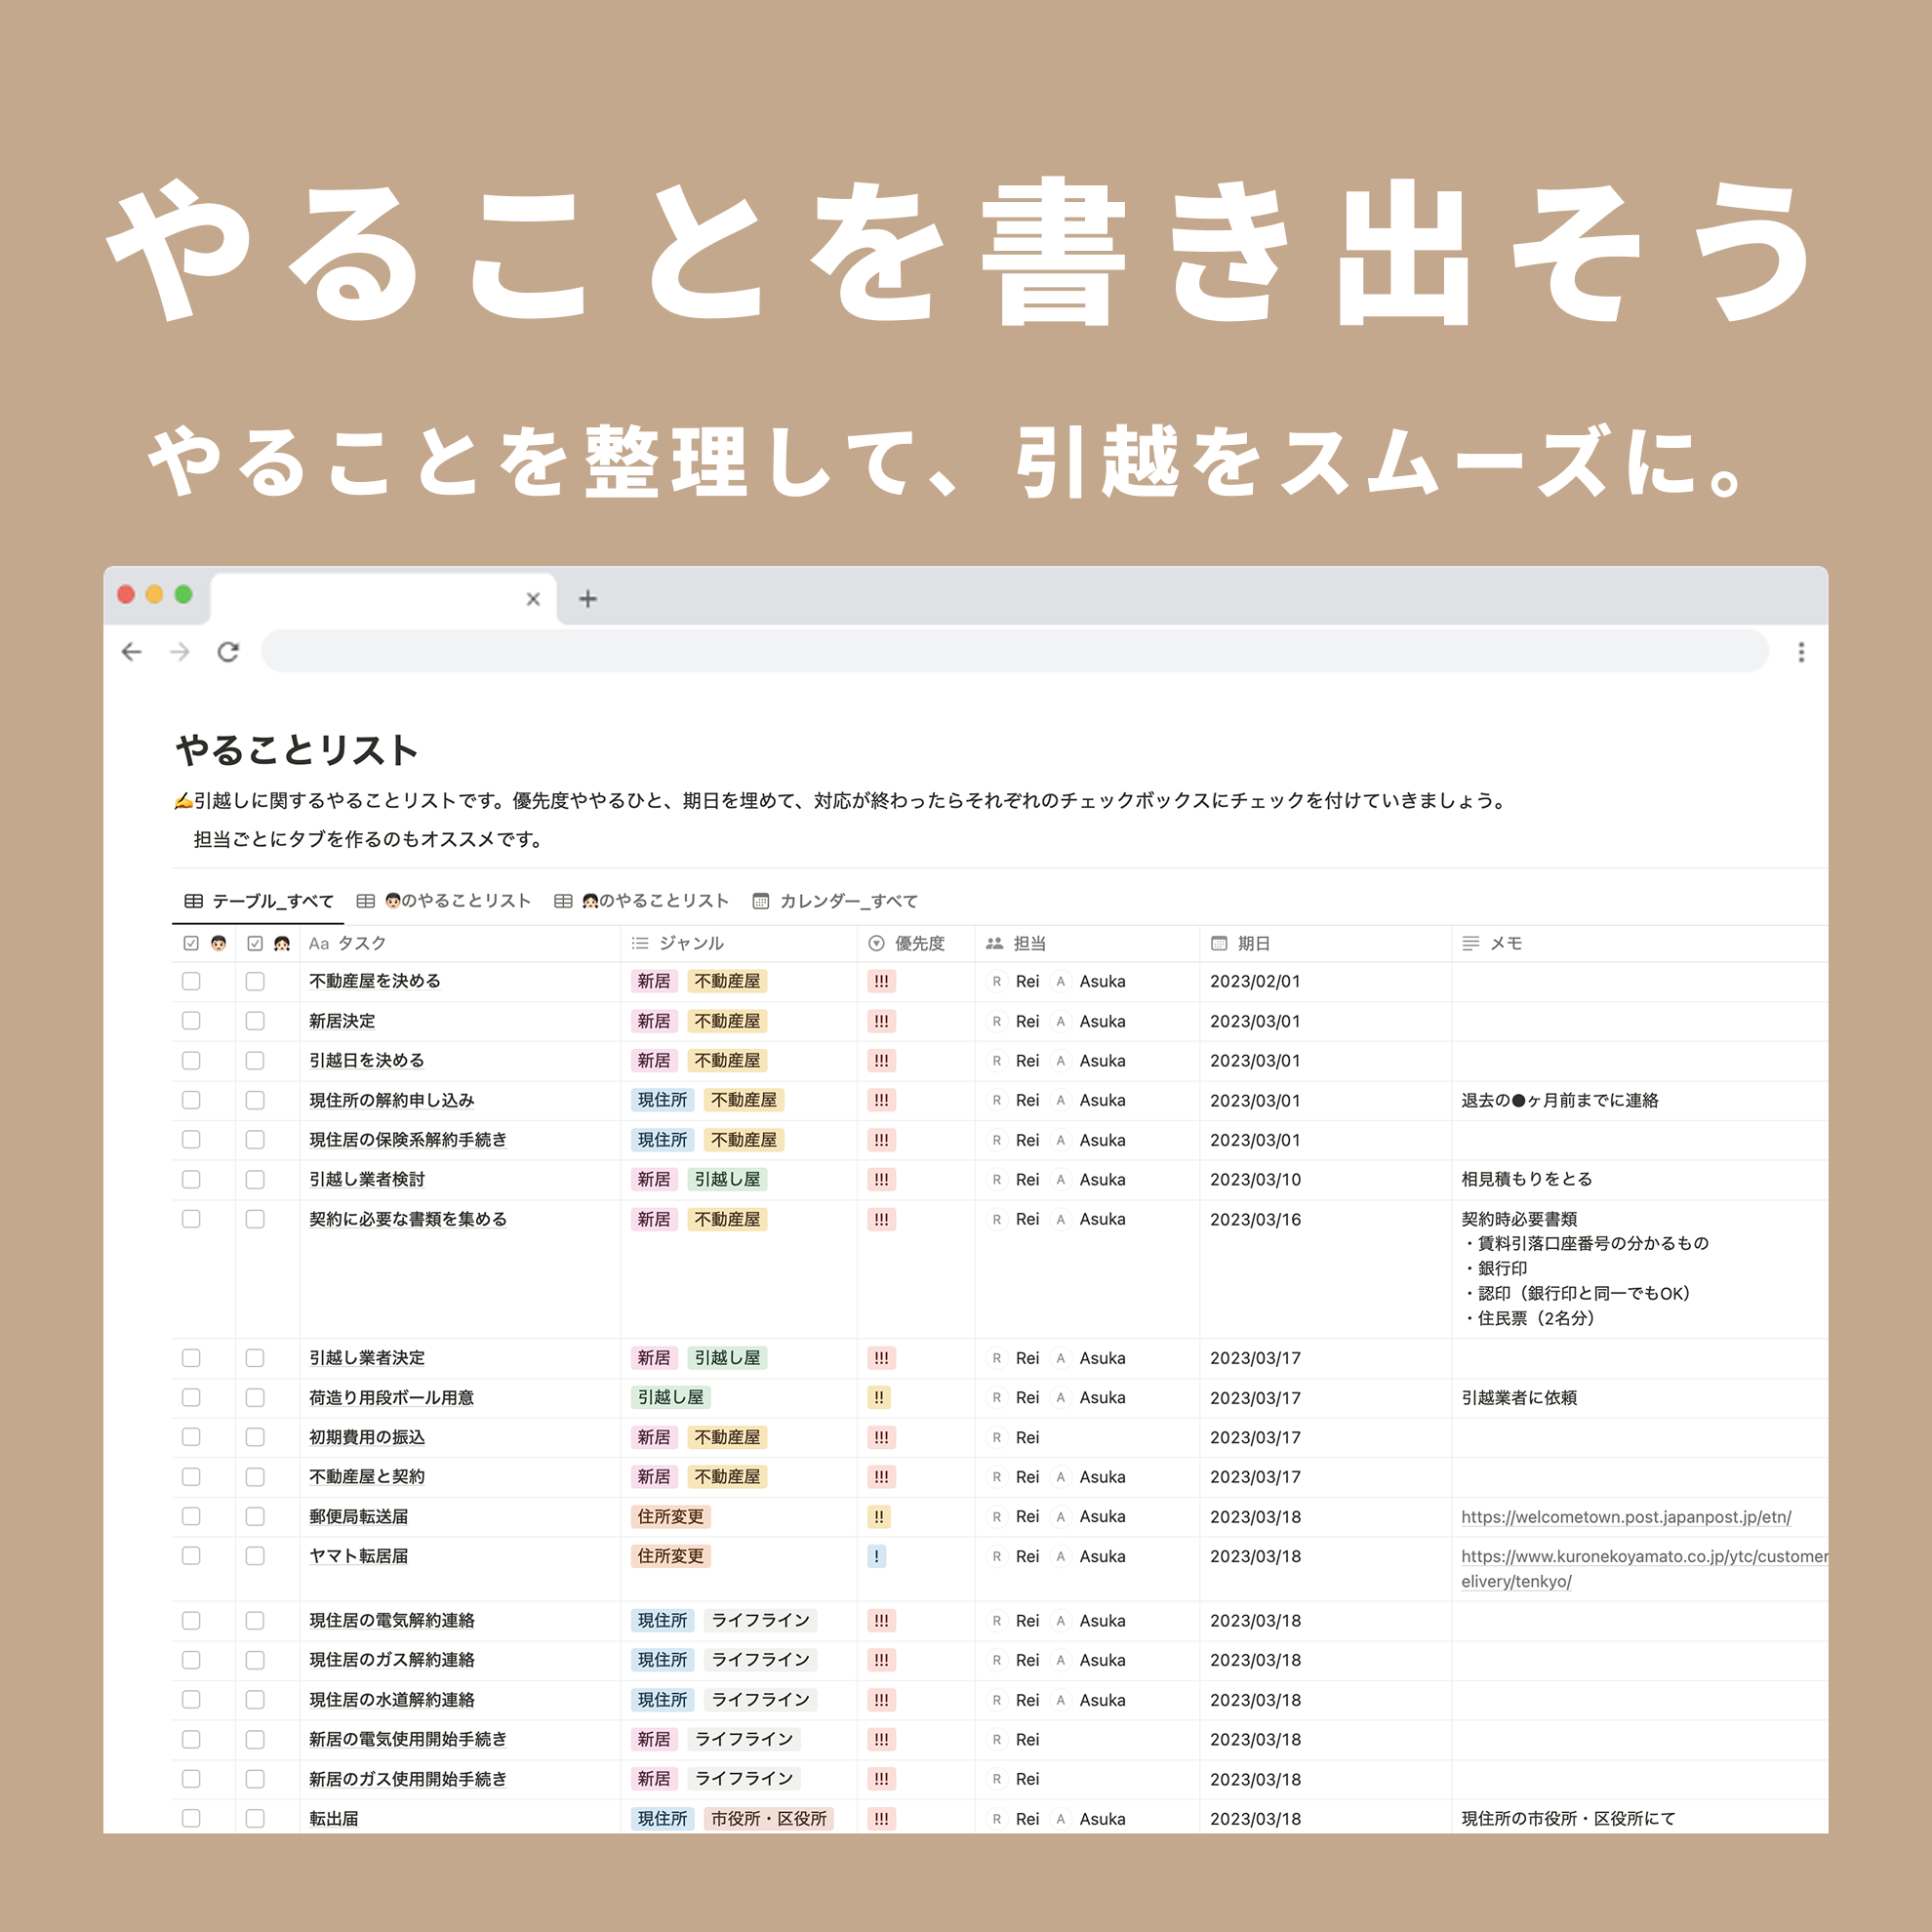Viewport: 1932px width, 1932px height.
Task: Open the browser three-dot menu
Action: coord(1801,652)
